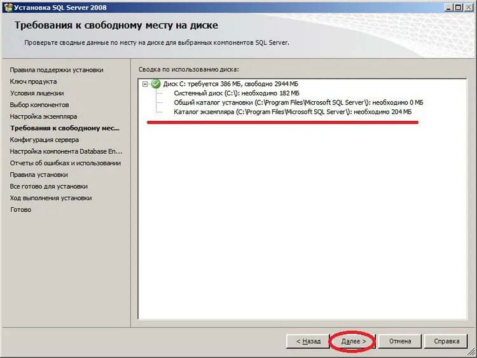
Task: Click the green checkmark status icon
Action: coord(156,84)
